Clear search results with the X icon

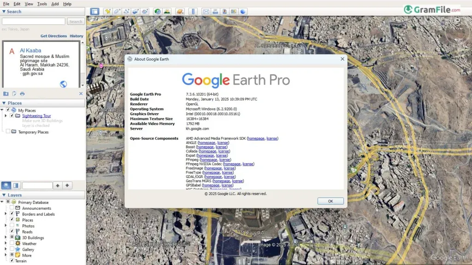tap(81, 94)
